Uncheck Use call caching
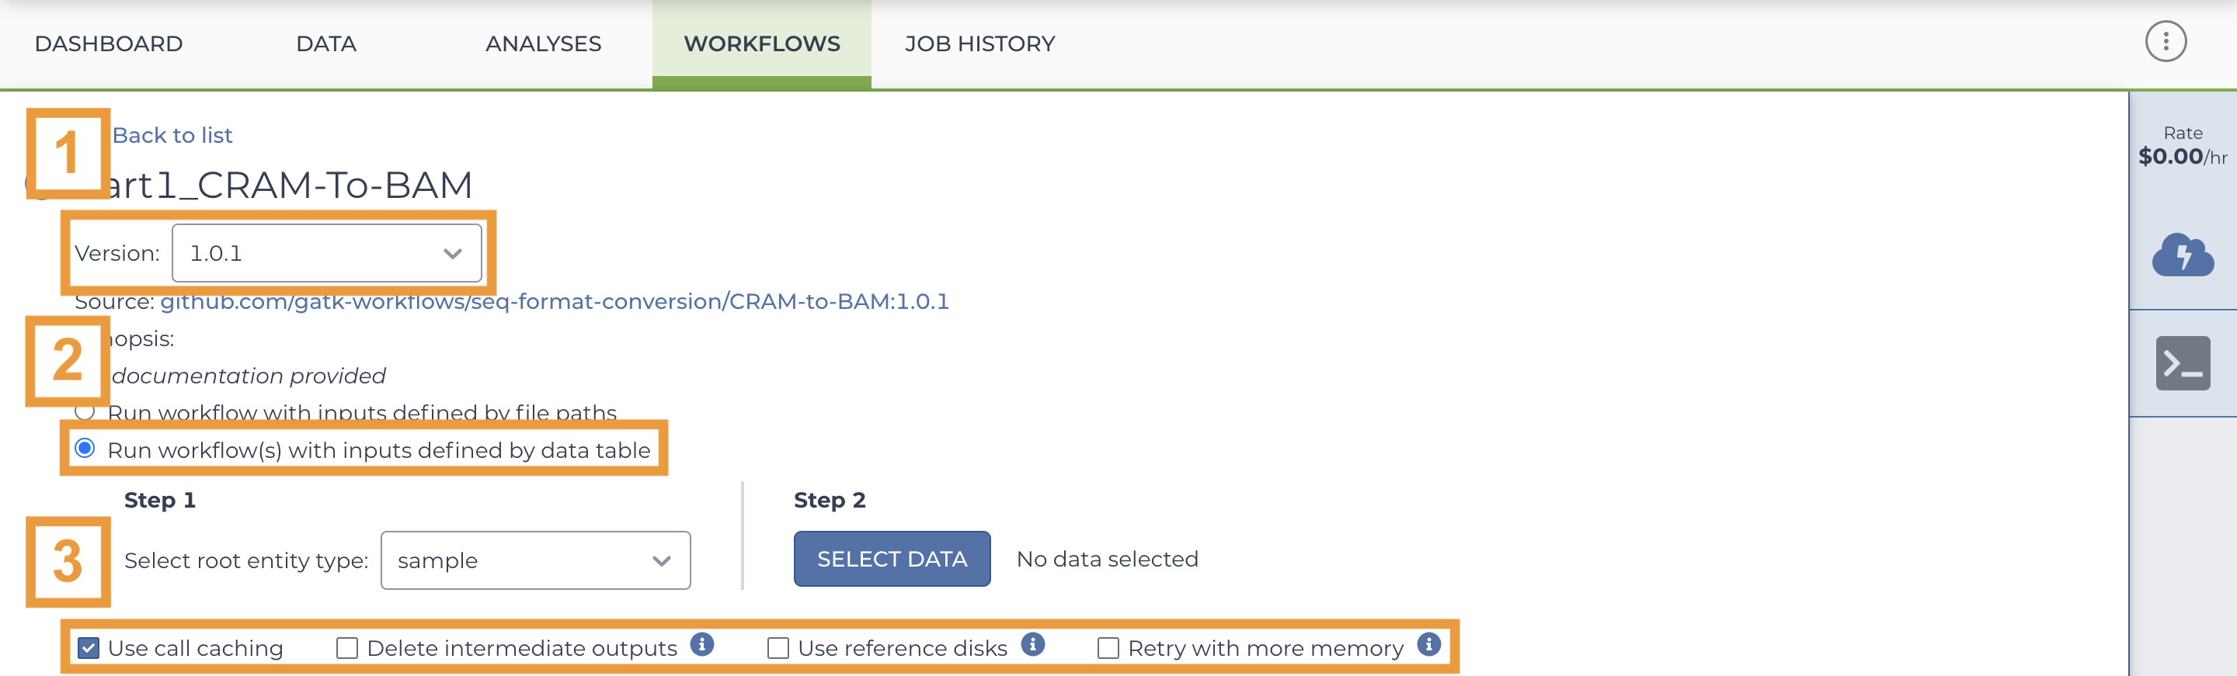The width and height of the screenshot is (2237, 676). [89, 648]
